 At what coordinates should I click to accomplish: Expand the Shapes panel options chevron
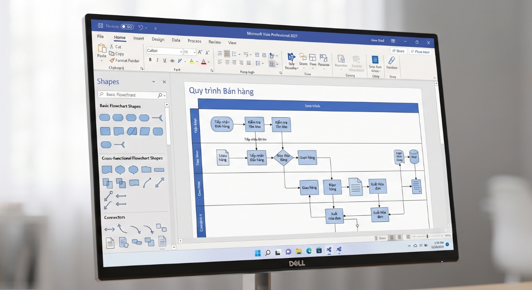pyautogui.click(x=153, y=82)
